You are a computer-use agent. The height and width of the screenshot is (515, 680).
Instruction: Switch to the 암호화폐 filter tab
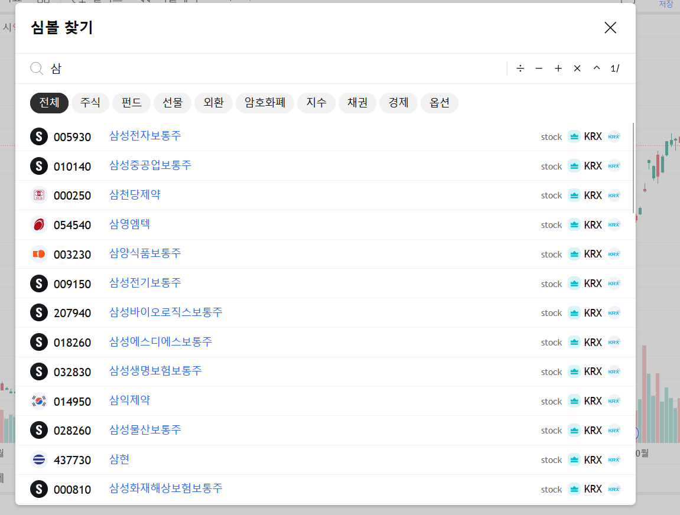click(x=265, y=103)
